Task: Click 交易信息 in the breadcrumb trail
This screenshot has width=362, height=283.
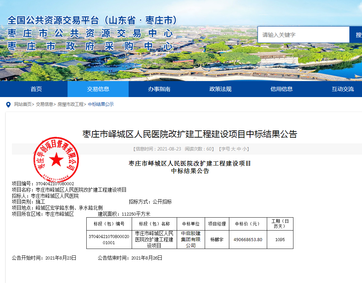Action: (x=44, y=105)
